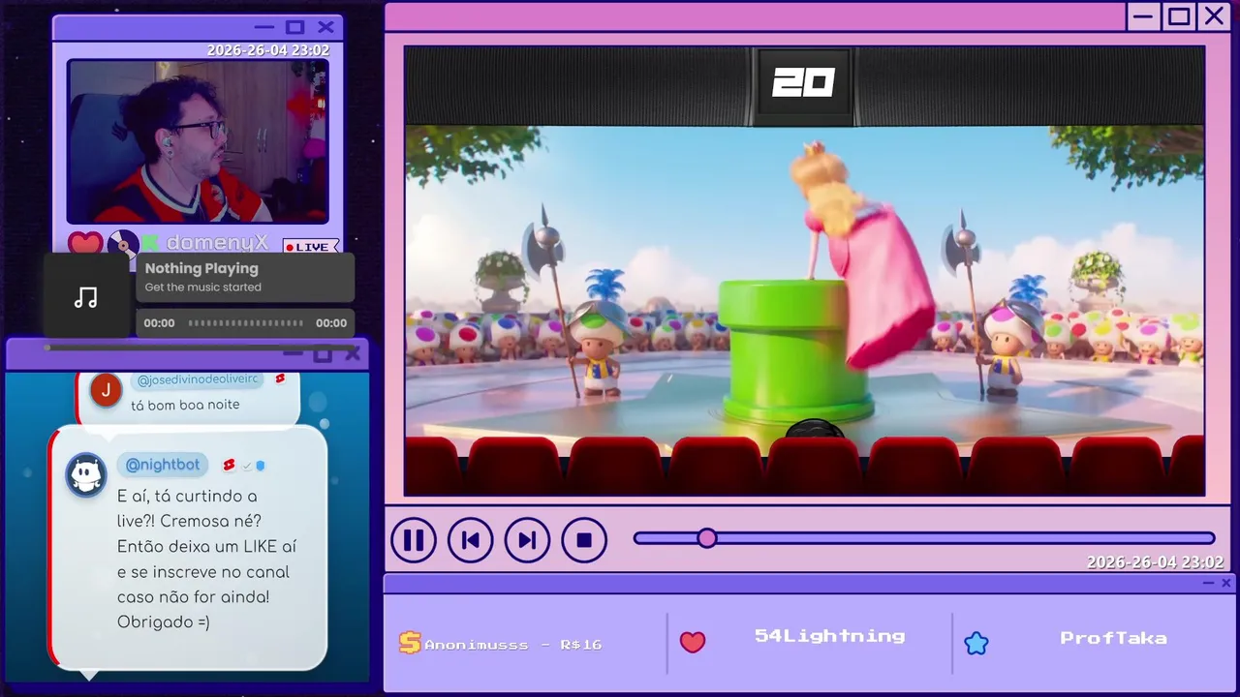Click the star icon beside ProfTaka
The height and width of the screenshot is (697, 1240).
976,643
